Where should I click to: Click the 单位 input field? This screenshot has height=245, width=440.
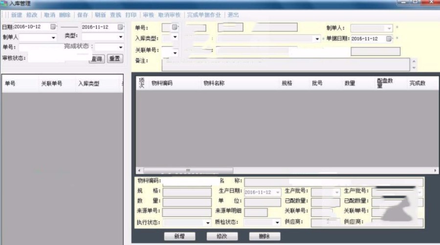[263, 202]
